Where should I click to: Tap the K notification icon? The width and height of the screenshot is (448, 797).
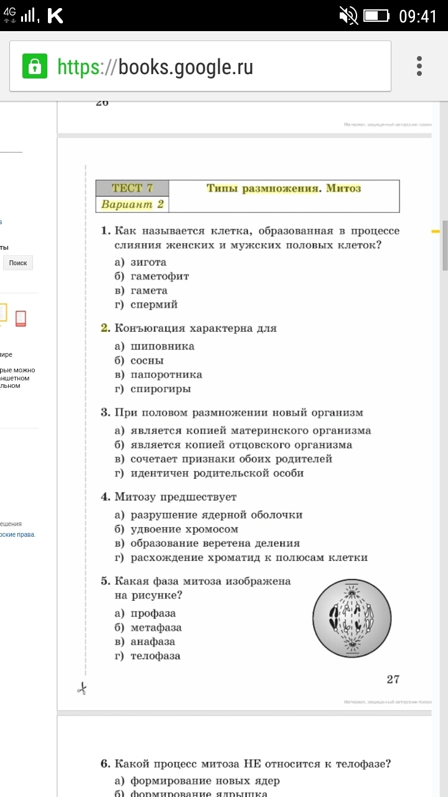tap(55, 16)
